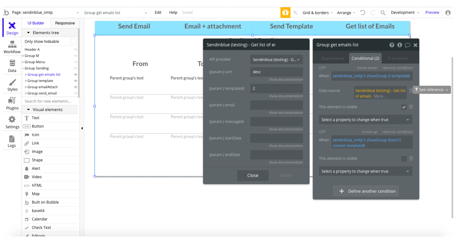Open the Plugins tab

click(12, 104)
